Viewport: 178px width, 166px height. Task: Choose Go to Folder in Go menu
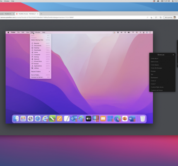(41, 75)
